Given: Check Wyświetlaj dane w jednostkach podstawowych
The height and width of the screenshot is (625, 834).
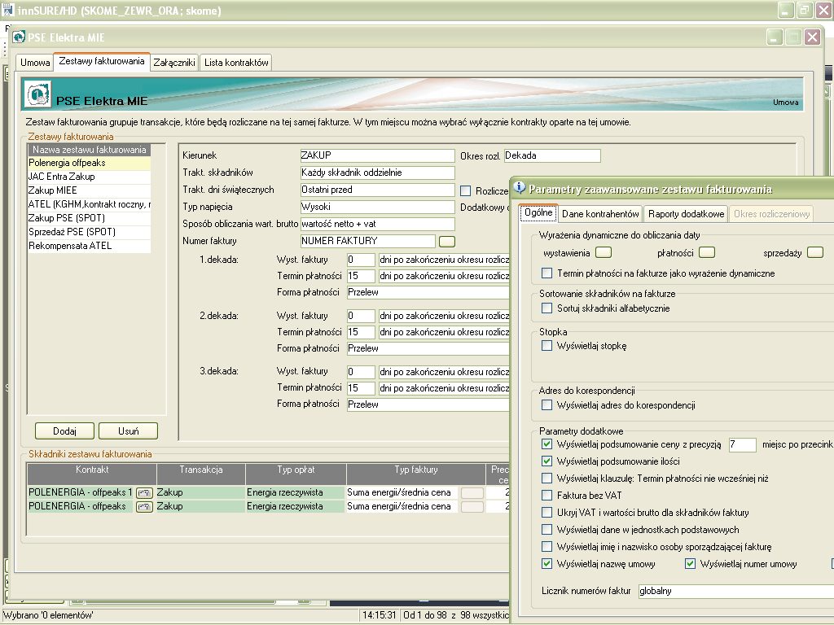Looking at the screenshot, I should click(x=546, y=529).
